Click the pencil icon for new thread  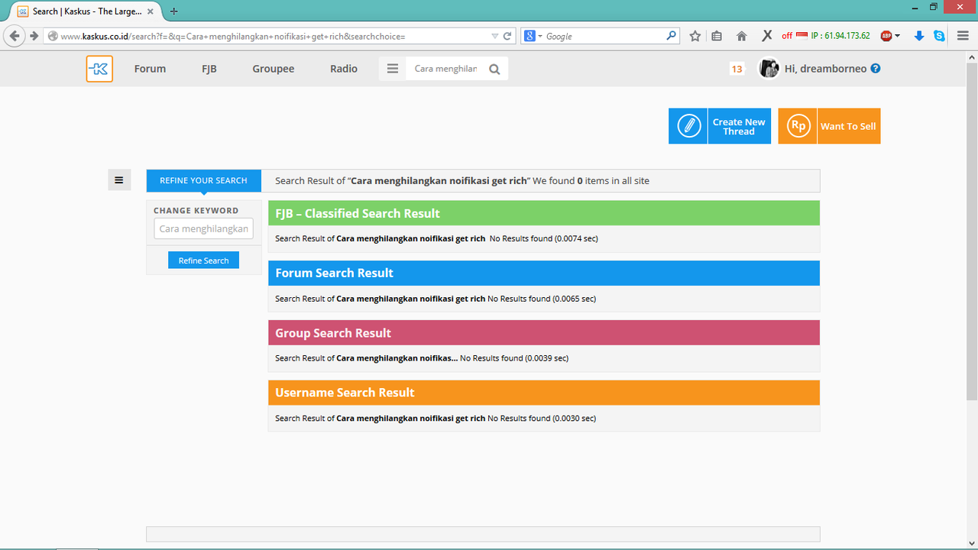click(688, 126)
